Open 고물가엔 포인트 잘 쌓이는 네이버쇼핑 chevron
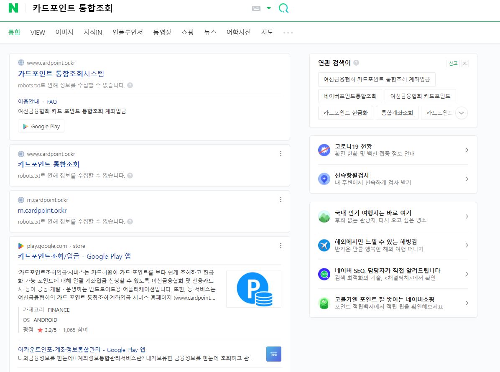This screenshot has height=372, width=500. (467, 303)
